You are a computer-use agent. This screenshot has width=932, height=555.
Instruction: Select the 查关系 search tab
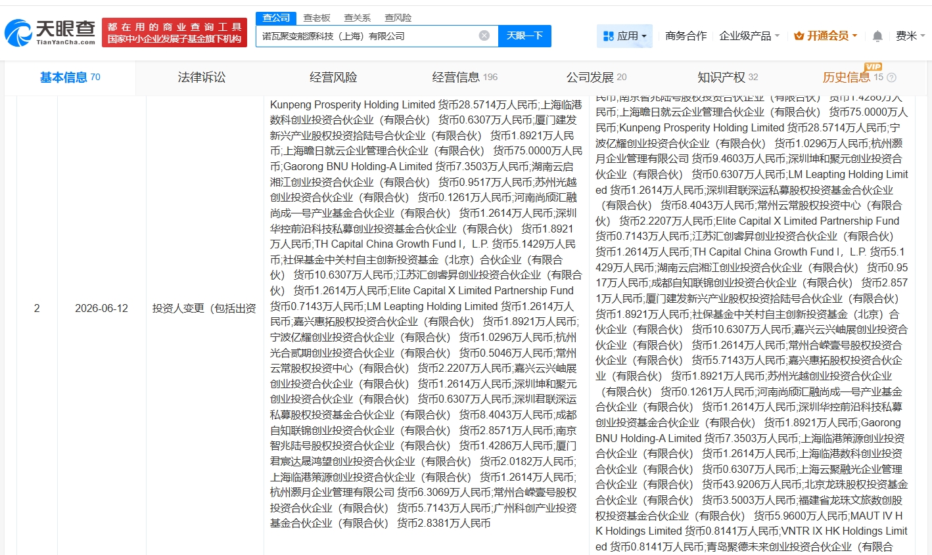(x=358, y=18)
